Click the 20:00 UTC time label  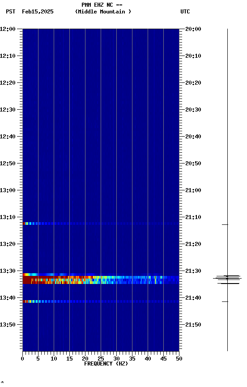pos(193,29)
